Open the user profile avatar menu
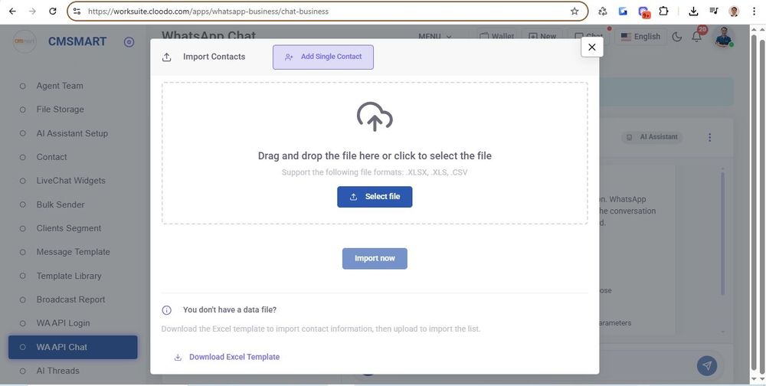This screenshot has height=386, width=766. [x=724, y=37]
